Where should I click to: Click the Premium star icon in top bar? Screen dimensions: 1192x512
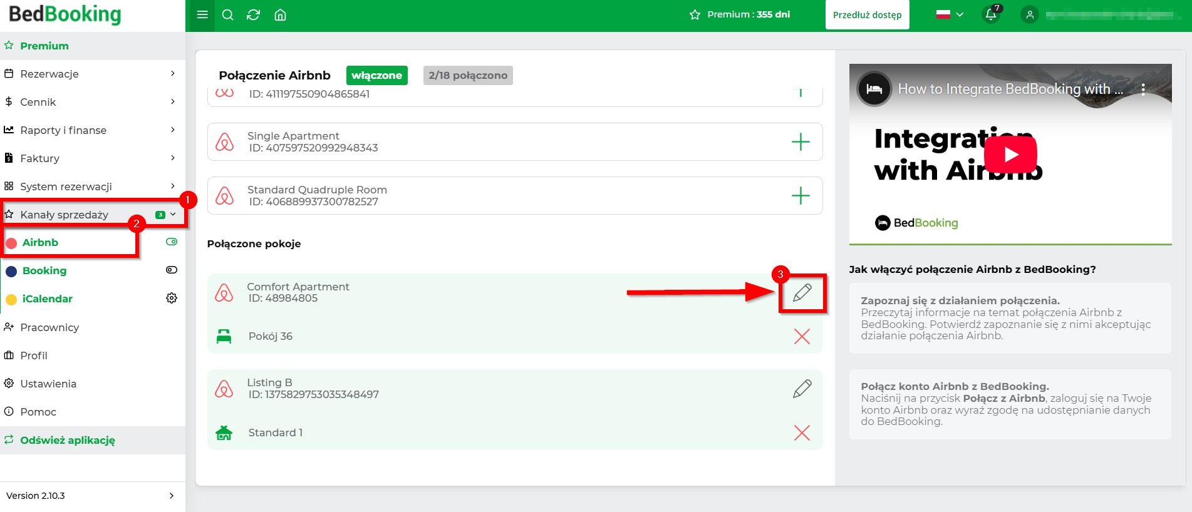pyautogui.click(x=695, y=14)
